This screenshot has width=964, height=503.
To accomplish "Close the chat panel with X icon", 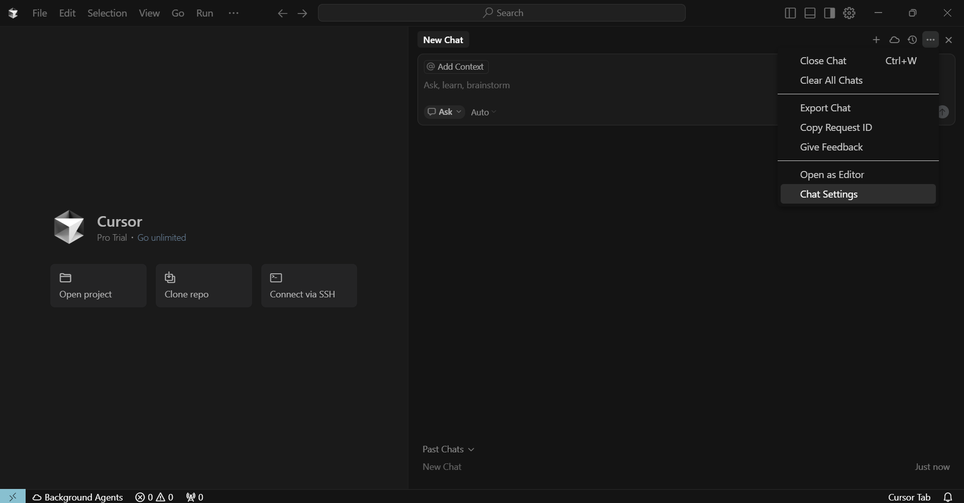I will tap(948, 40).
